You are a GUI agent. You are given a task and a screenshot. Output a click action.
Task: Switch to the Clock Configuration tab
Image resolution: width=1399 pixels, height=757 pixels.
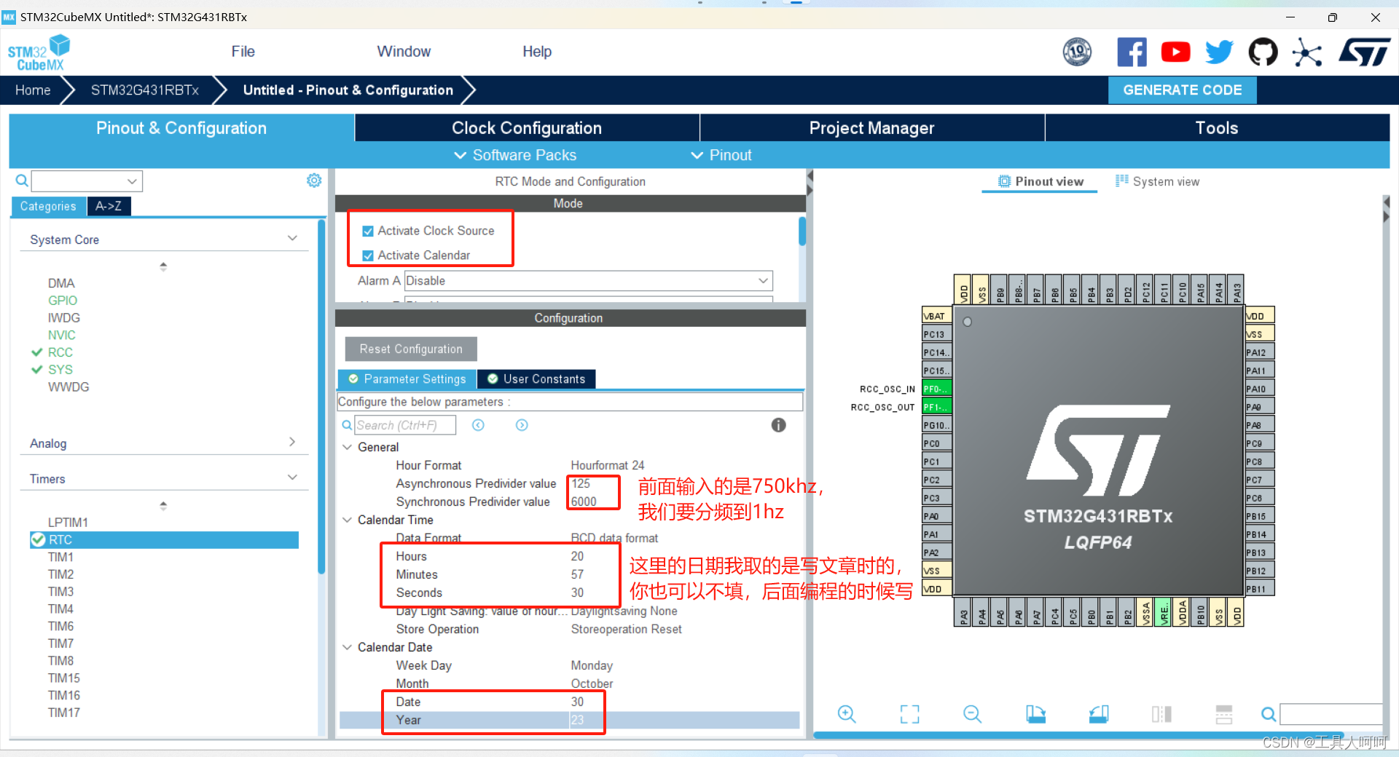[527, 128]
